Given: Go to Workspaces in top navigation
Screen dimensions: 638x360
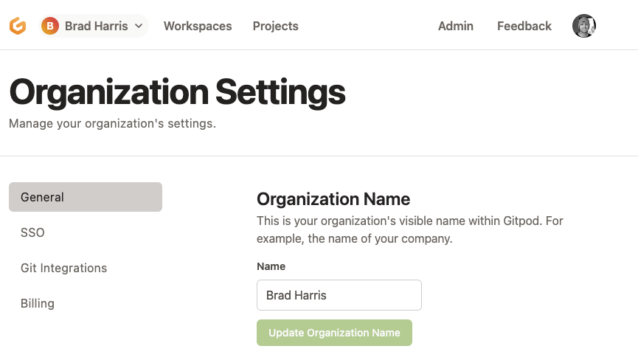Looking at the screenshot, I should point(198,26).
